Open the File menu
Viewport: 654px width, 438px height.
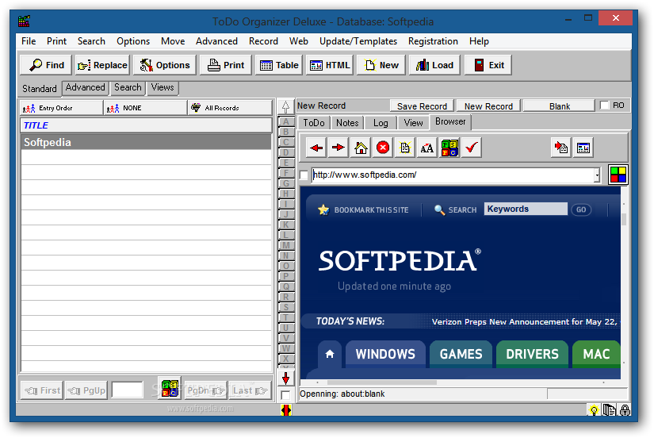[x=29, y=41]
